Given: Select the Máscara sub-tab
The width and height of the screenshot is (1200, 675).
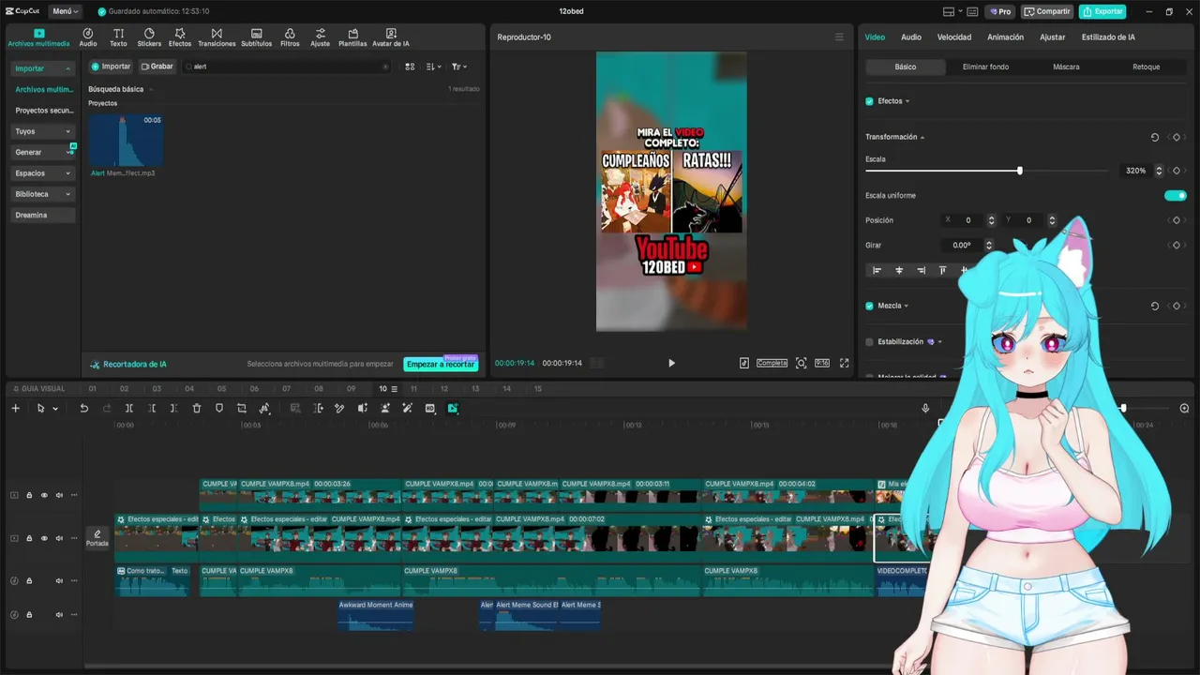Looking at the screenshot, I should 1066,67.
